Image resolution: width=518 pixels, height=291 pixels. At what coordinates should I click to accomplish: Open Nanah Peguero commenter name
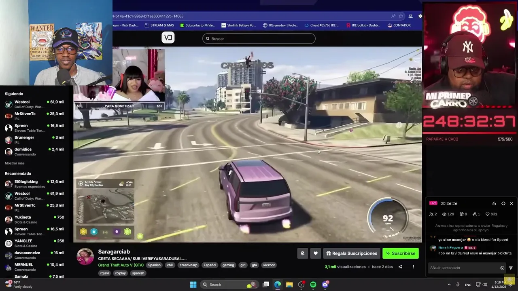tap(450, 247)
